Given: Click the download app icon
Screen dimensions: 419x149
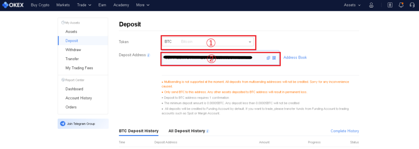Looking at the screenshot, I should (x=390, y=5).
